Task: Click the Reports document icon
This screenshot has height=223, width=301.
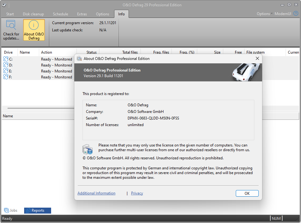Action: coord(28,210)
